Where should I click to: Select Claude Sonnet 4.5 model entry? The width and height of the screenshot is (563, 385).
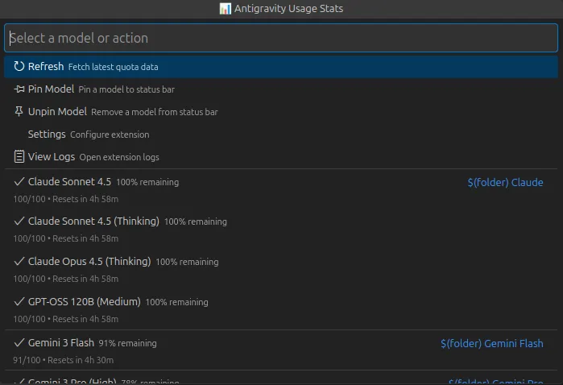(281, 189)
